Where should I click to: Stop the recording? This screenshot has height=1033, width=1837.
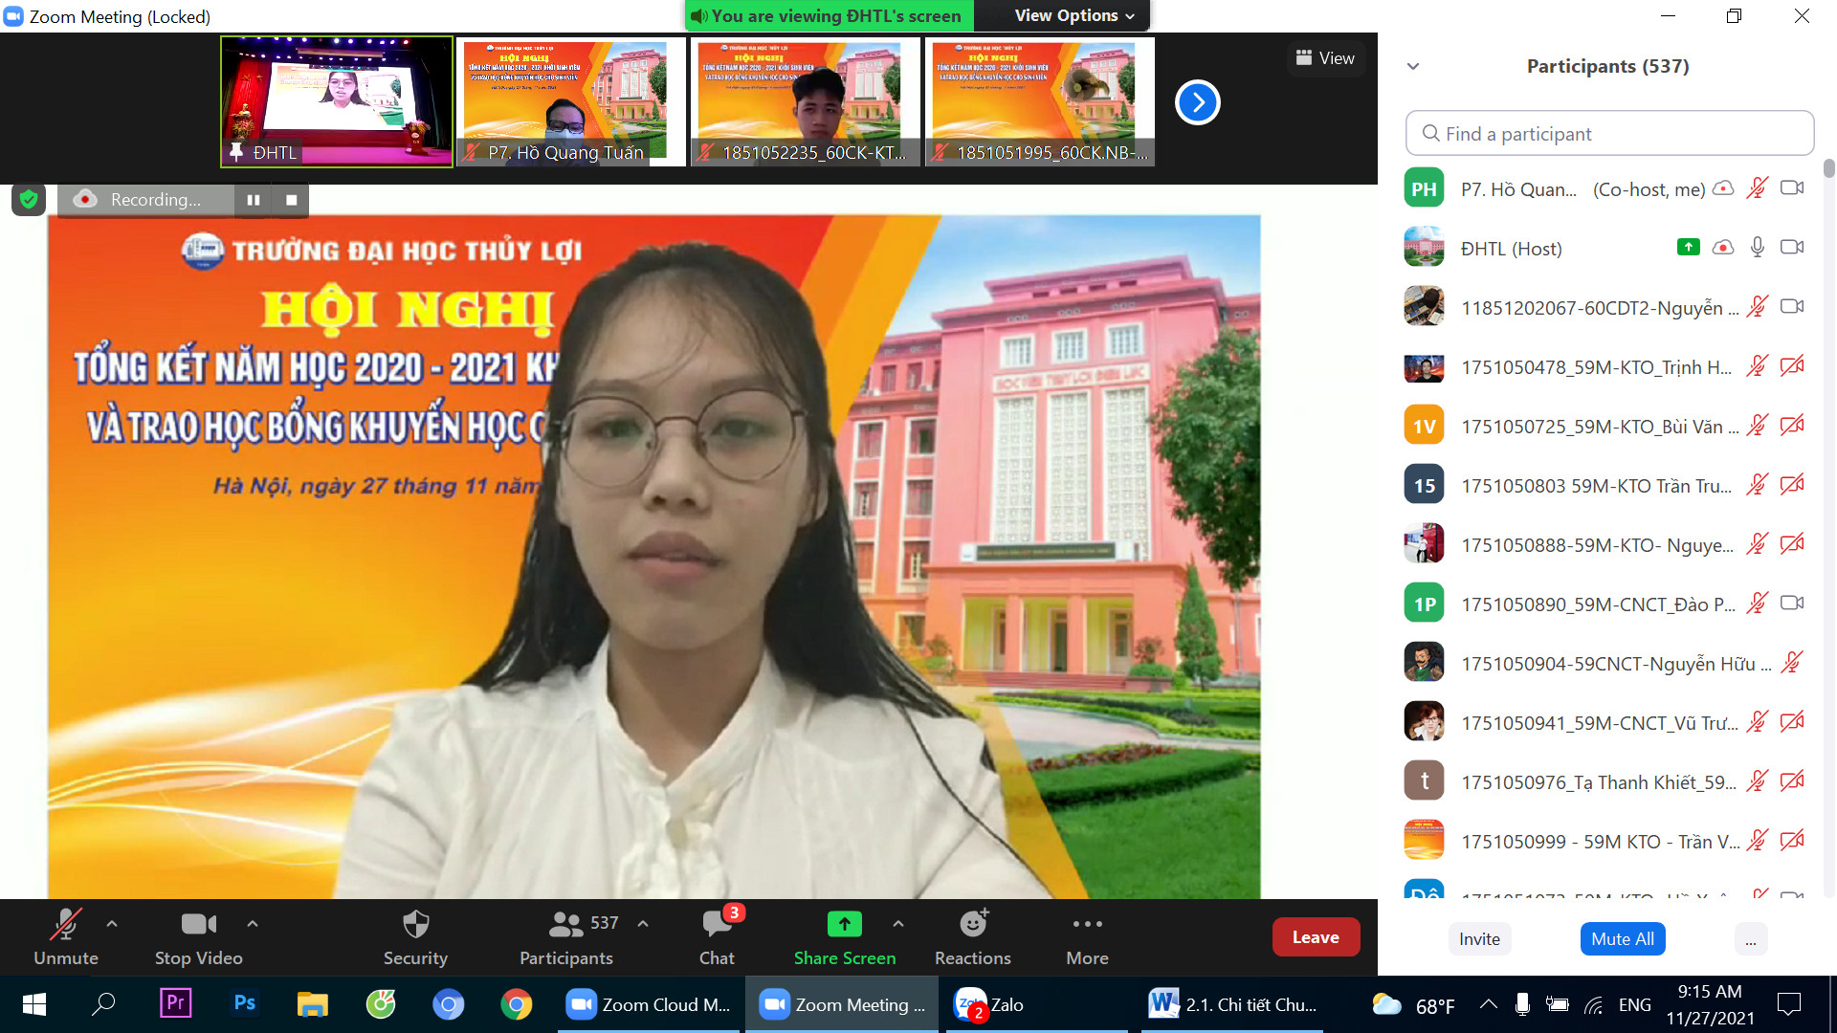click(291, 199)
